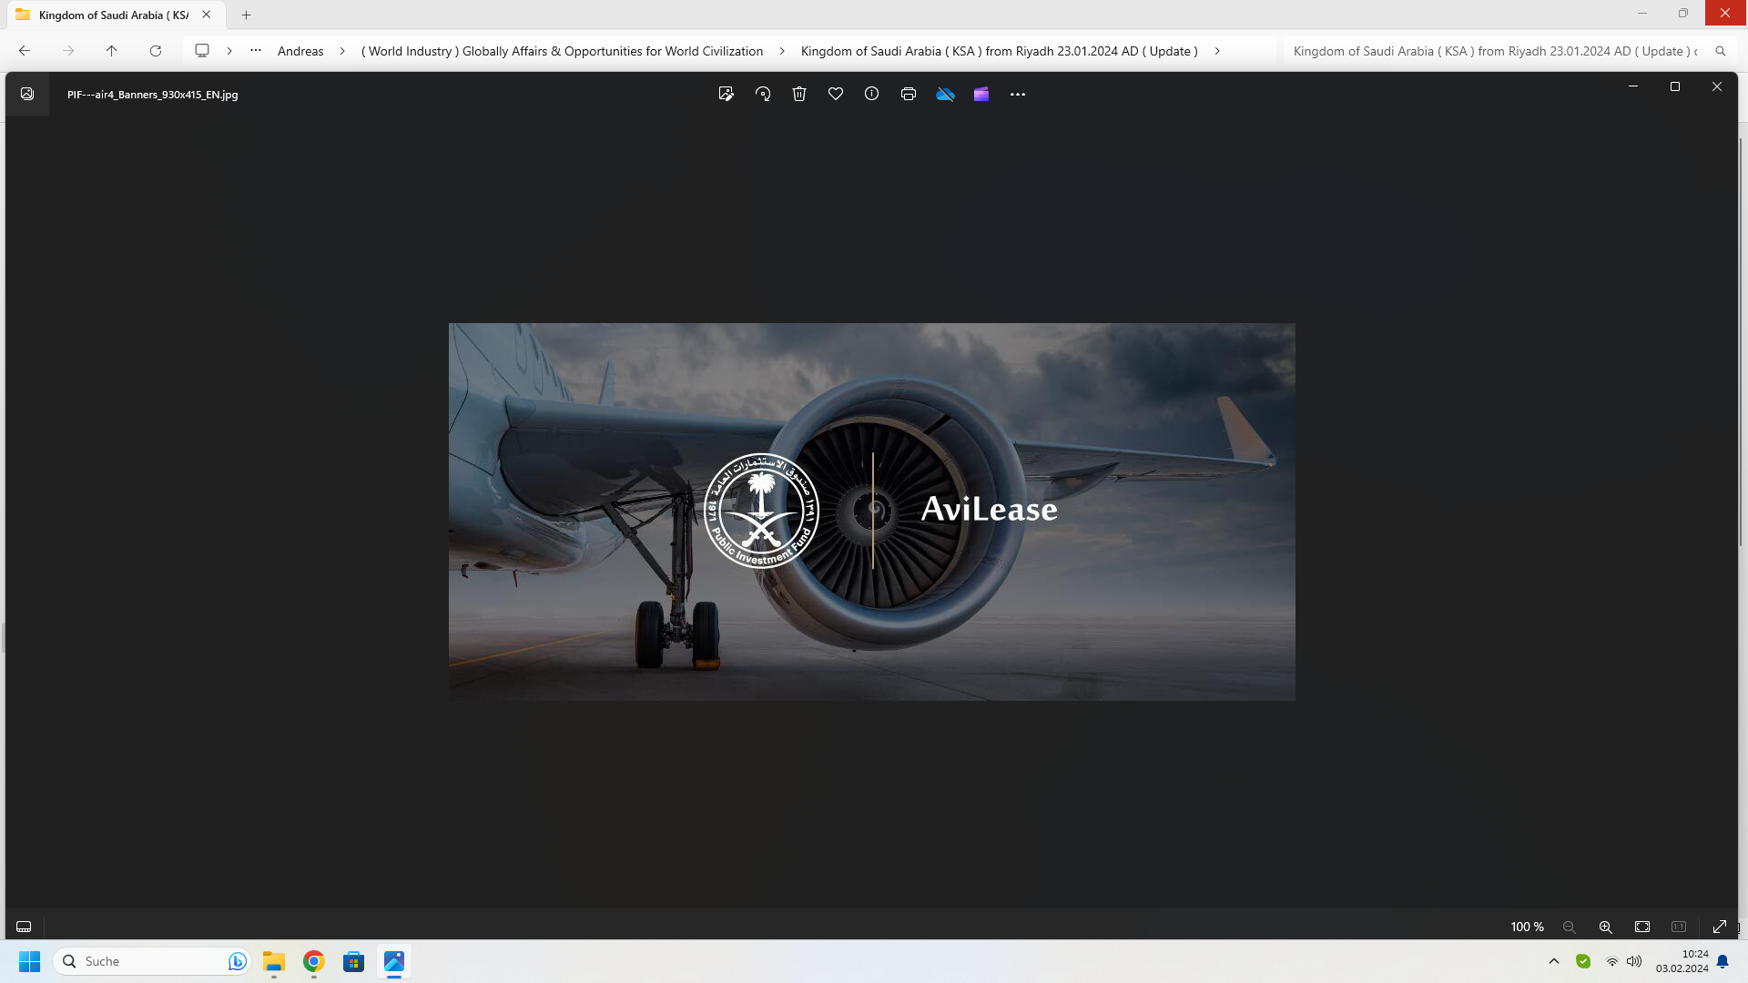Viewport: 1748px width, 983px height.
Task: Maximize the Photos viewer window
Action: click(x=1674, y=86)
